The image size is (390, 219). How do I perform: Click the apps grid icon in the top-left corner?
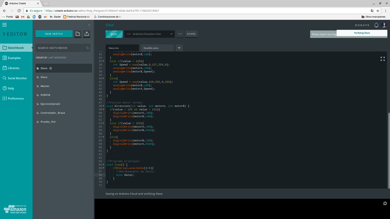click(4, 24)
